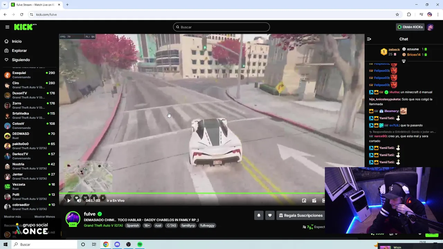443x249 pixels.
Task: Open Siguiendo in the sidebar
Action: (21, 60)
